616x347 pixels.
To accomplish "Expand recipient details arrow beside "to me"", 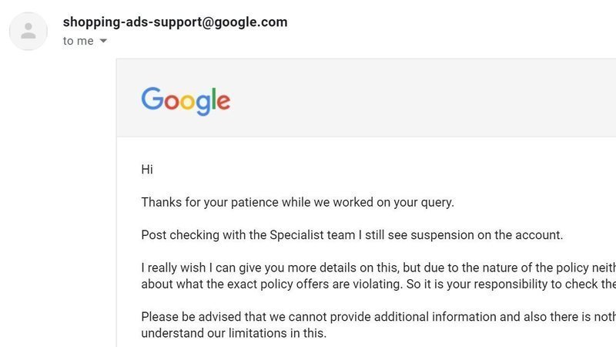I will pyautogui.click(x=103, y=41).
